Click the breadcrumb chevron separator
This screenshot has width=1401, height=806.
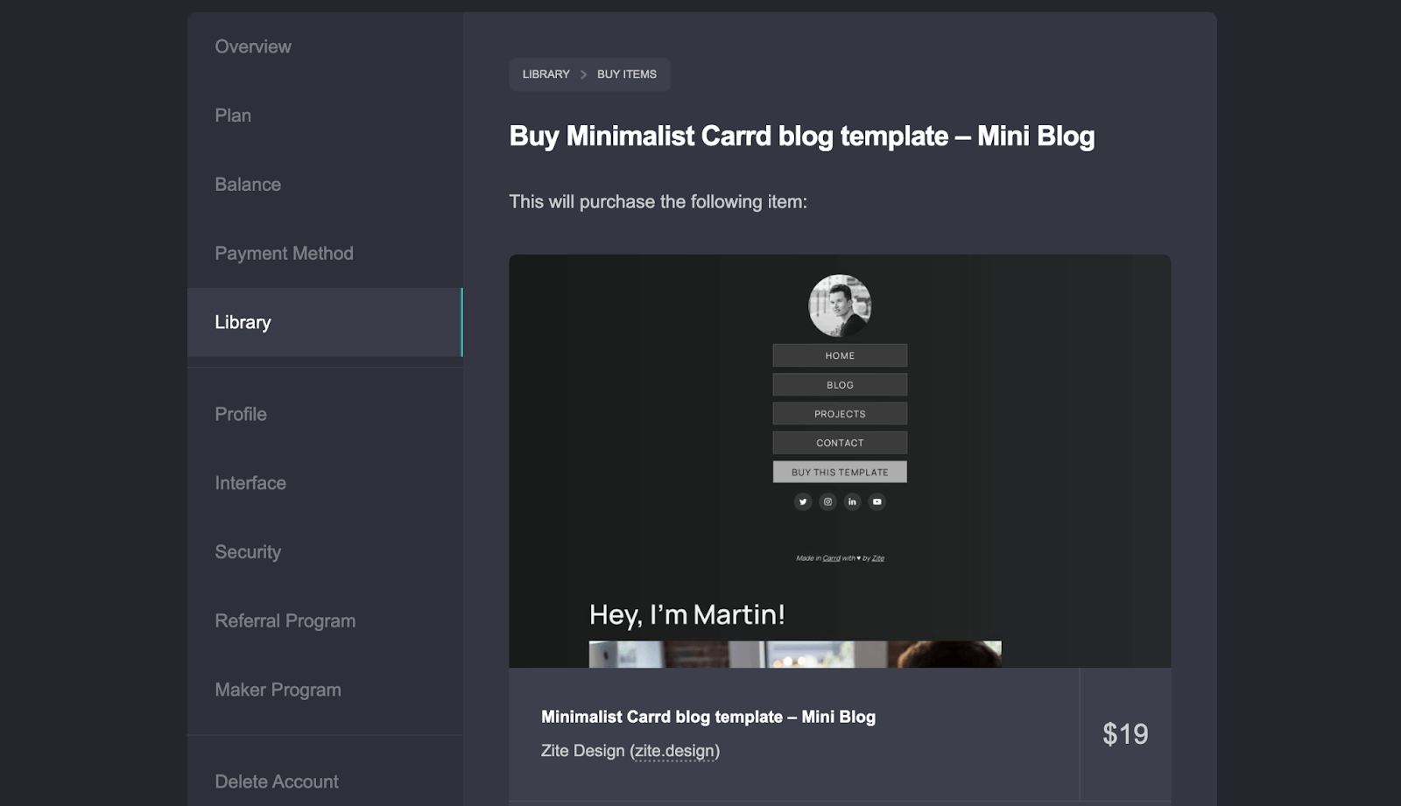click(x=584, y=74)
